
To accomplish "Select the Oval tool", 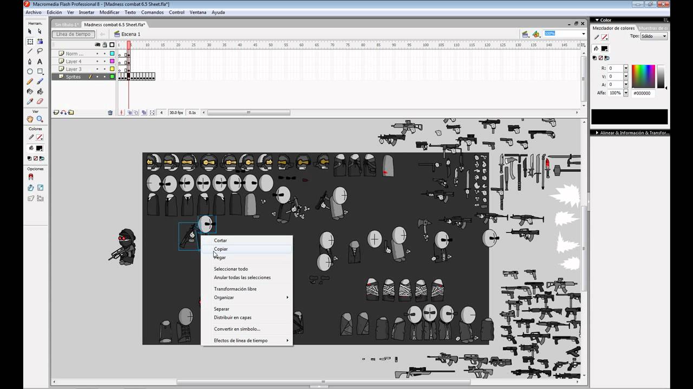I will tap(30, 71).
